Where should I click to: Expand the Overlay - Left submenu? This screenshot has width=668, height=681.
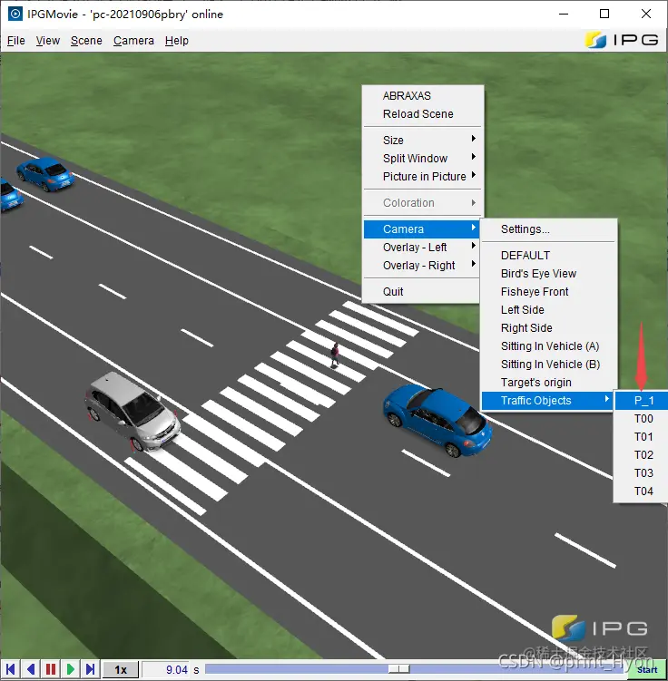tap(422, 248)
